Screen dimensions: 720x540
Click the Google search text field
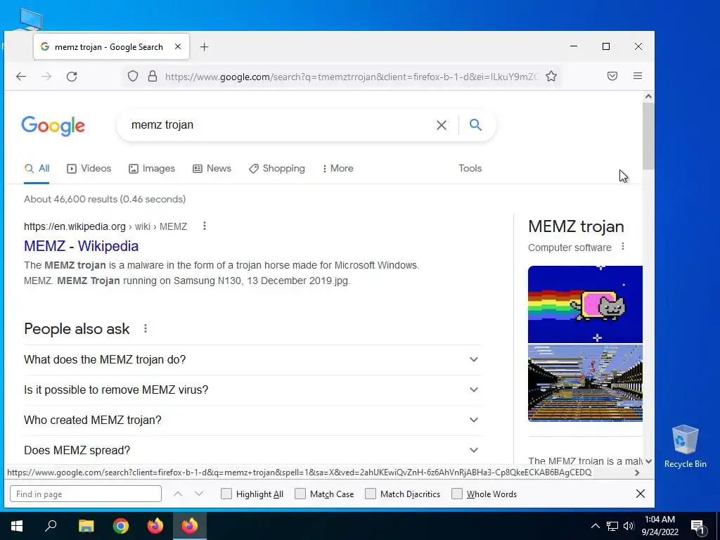click(x=280, y=125)
